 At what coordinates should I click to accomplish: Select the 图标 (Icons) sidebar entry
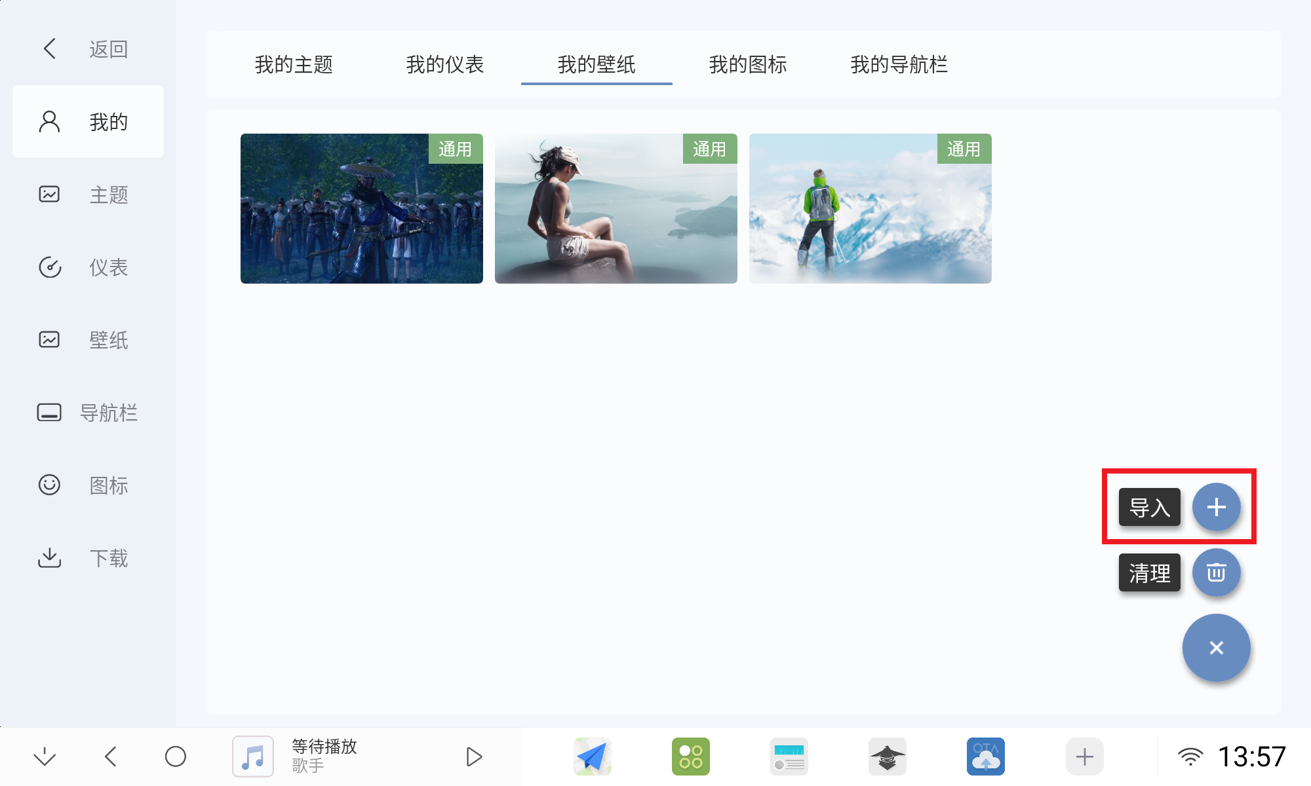point(87,485)
